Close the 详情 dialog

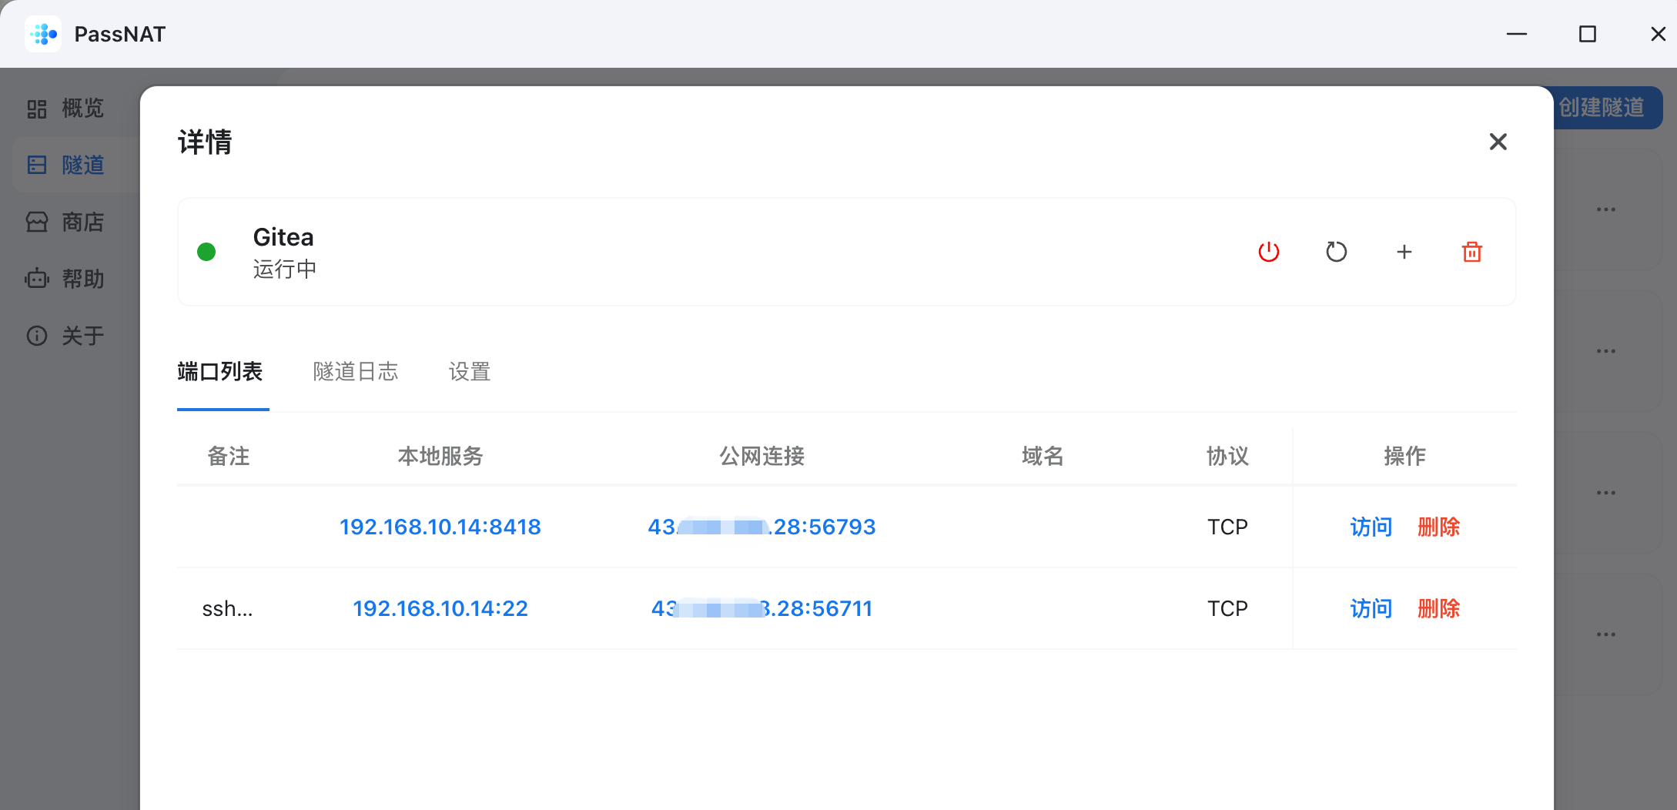coord(1498,142)
